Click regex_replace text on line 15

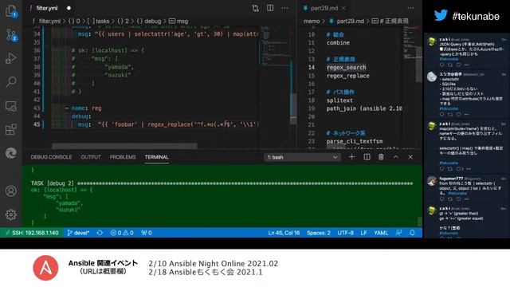(348, 76)
